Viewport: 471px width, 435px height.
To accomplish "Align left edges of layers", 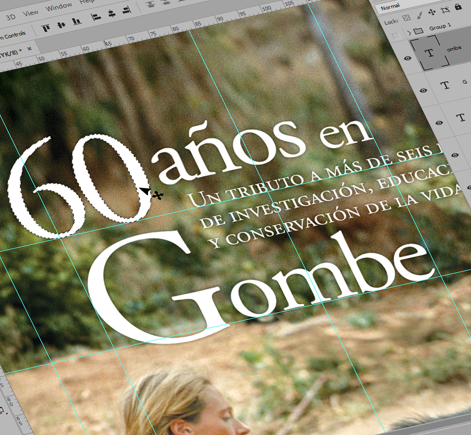I will coord(97,17).
